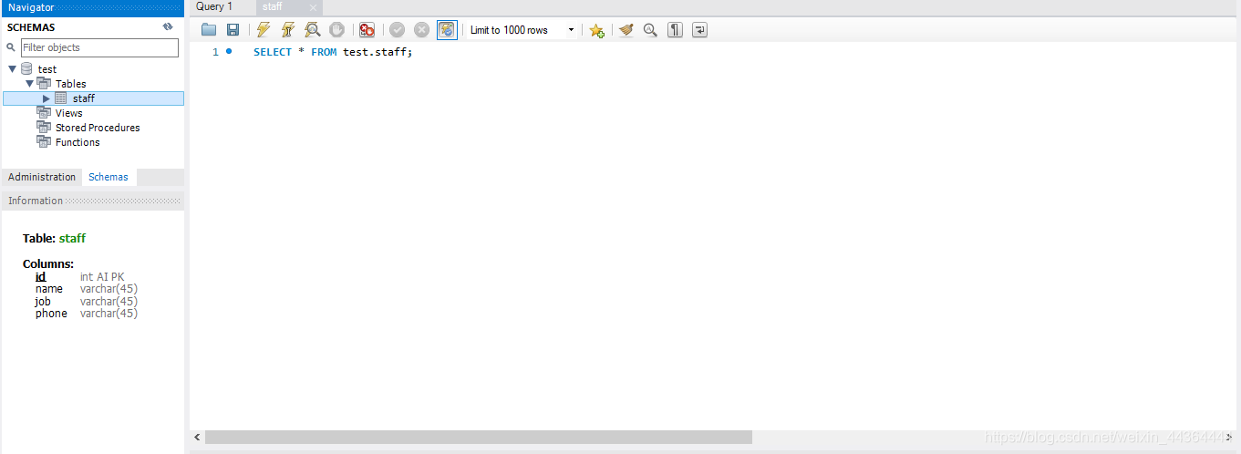
Task: Click the staff table grid icon
Action: [x=60, y=98]
